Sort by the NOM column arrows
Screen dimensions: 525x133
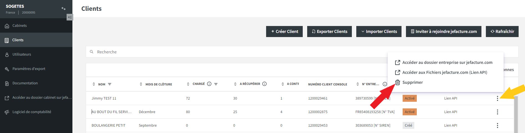(94, 84)
